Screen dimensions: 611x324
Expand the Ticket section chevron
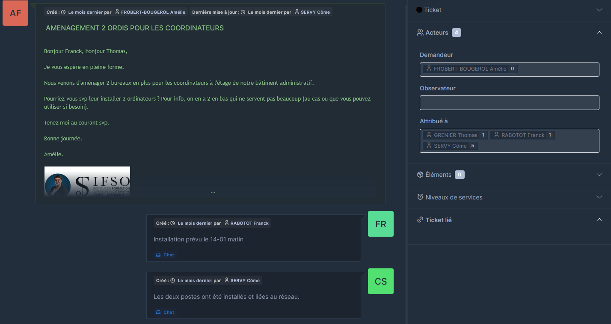click(599, 10)
